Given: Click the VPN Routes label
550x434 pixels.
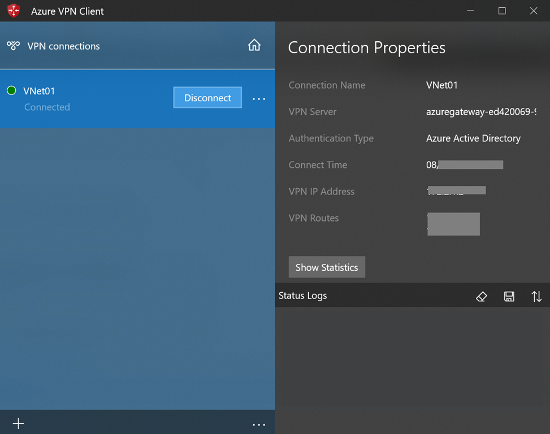Looking at the screenshot, I should click(x=314, y=218).
